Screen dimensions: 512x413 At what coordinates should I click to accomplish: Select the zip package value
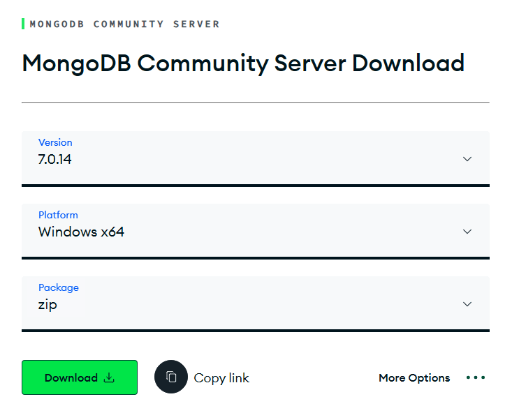(x=47, y=305)
